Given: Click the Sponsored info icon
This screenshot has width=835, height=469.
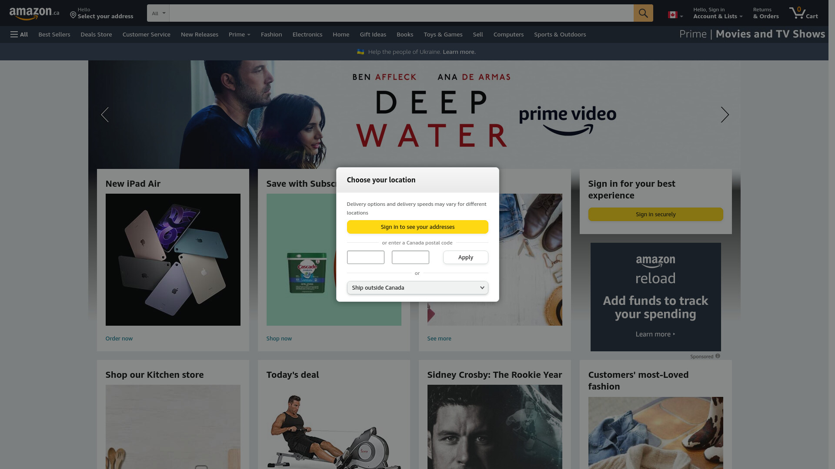Looking at the screenshot, I should pos(718,356).
